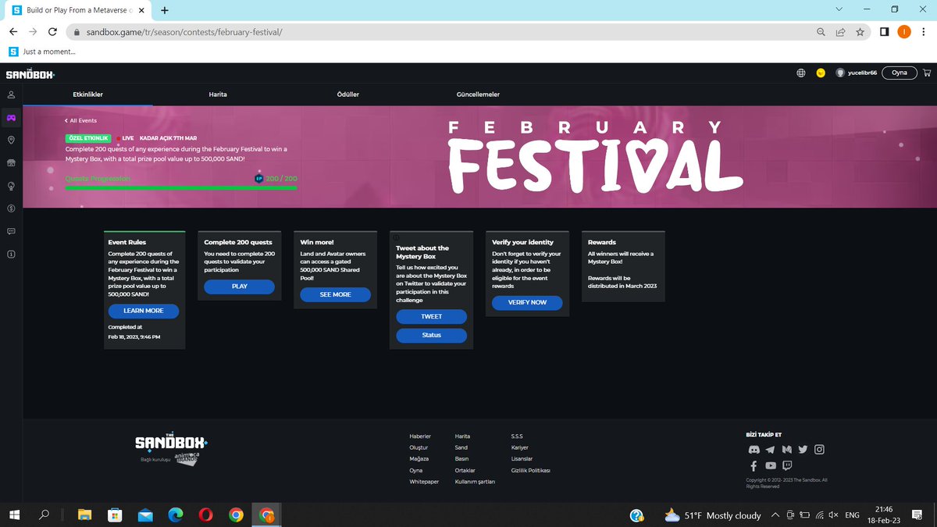
Task: Open the profile icon in the sidebar
Action: pyautogui.click(x=11, y=94)
